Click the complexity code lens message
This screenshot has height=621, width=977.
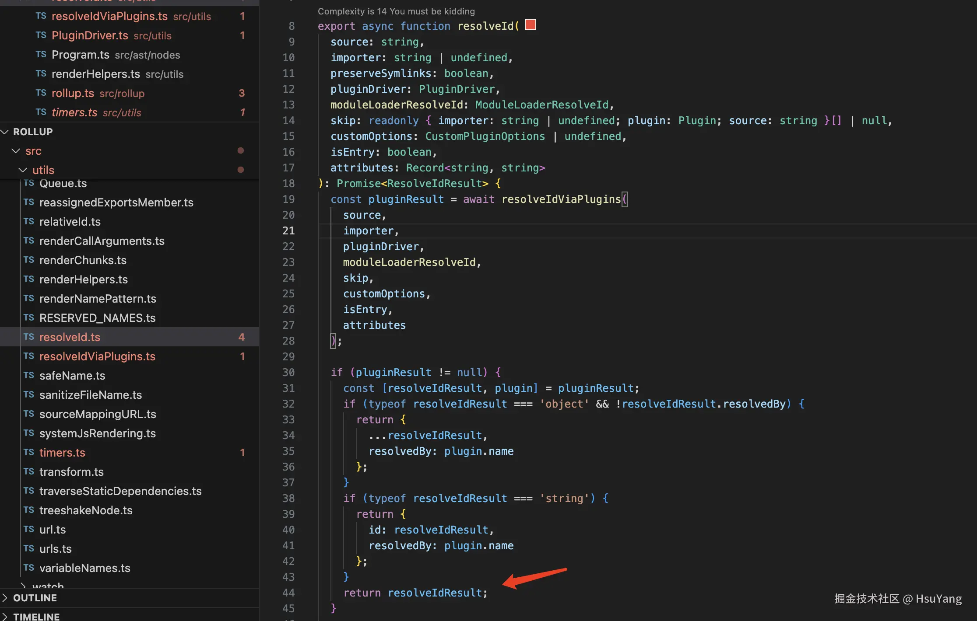pos(396,11)
